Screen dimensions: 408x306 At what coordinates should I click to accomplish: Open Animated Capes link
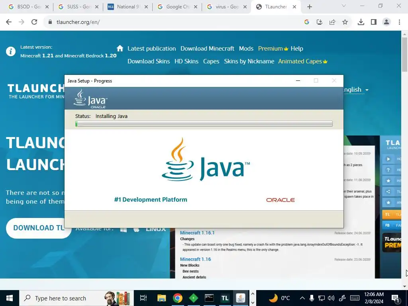point(303,61)
